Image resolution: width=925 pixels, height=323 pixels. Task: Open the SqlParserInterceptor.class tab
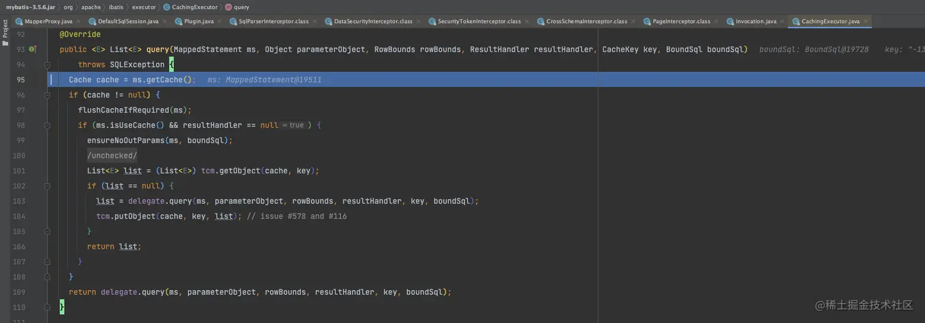pos(274,21)
